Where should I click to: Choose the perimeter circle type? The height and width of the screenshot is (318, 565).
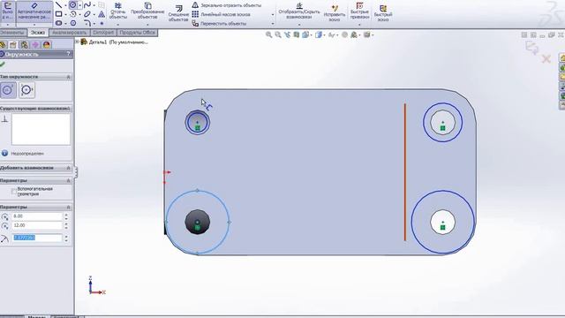[x=26, y=90]
